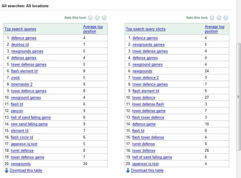
Task: Open 'zwok' search query link
Action: coord(15,78)
